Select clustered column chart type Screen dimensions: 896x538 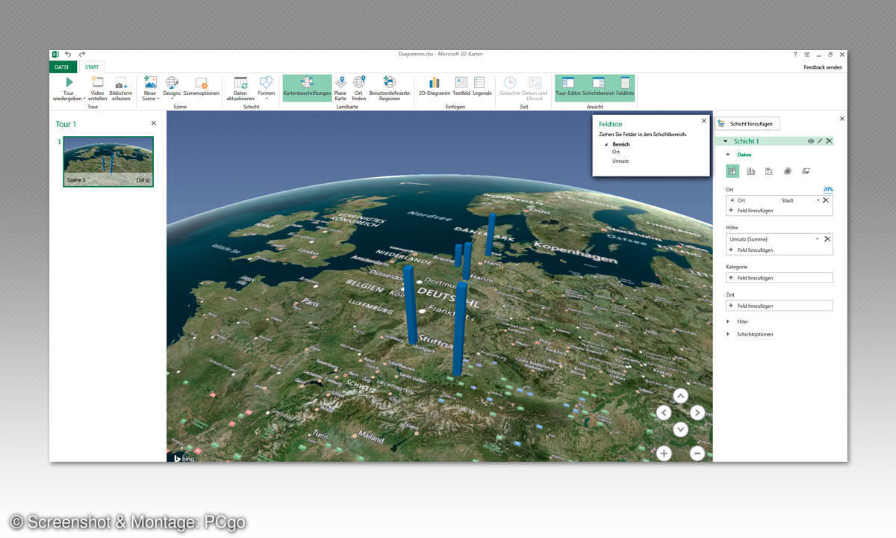750,171
